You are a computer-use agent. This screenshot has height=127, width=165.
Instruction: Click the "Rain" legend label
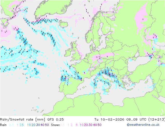click(x=3, y=125)
